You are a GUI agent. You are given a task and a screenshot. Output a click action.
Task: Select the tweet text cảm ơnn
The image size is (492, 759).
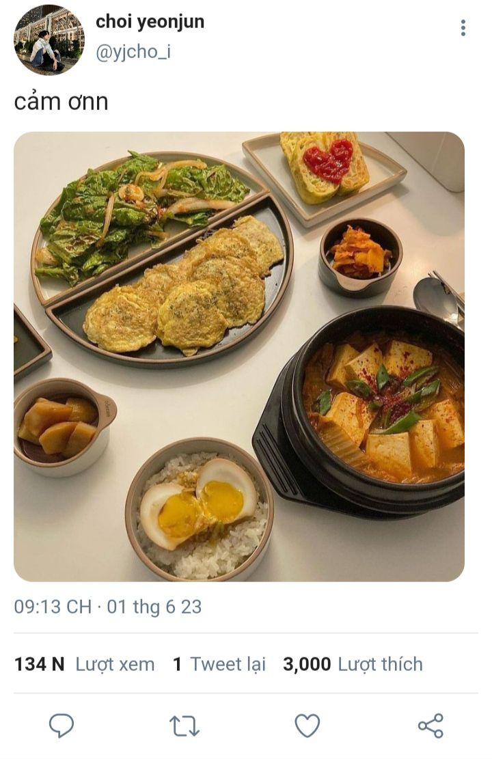coord(61,102)
